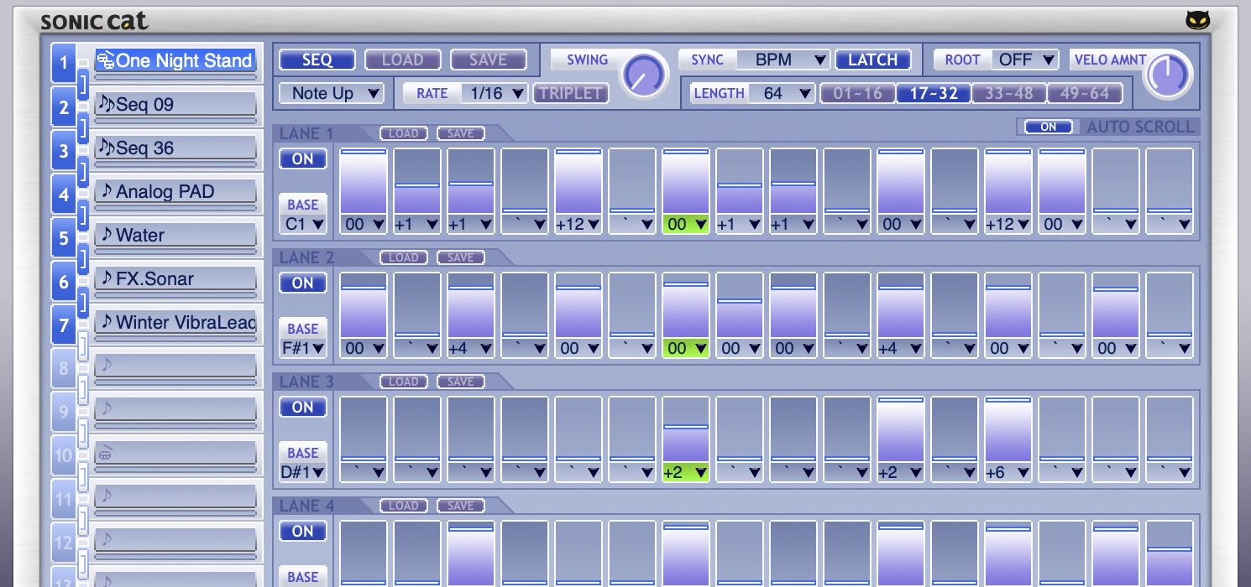This screenshot has width=1251, height=587.
Task: Click the LATCH button
Action: tap(873, 60)
